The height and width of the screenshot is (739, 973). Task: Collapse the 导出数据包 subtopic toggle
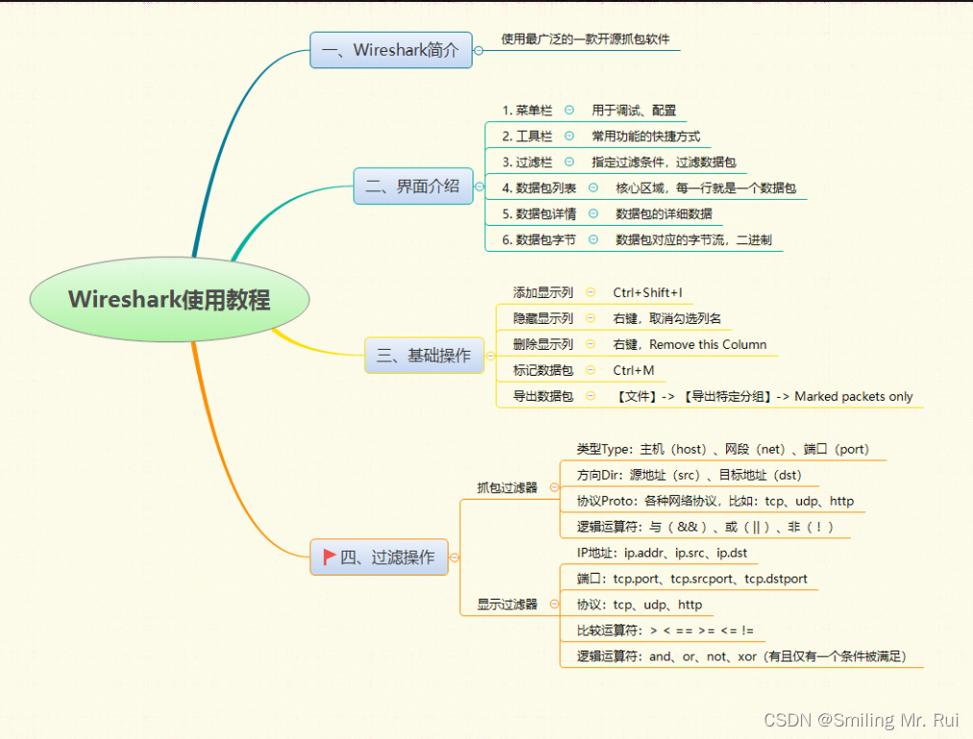tap(591, 396)
